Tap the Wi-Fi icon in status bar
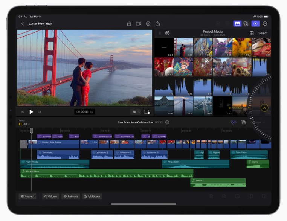The height and width of the screenshot is (221, 287). (x=255, y=17)
